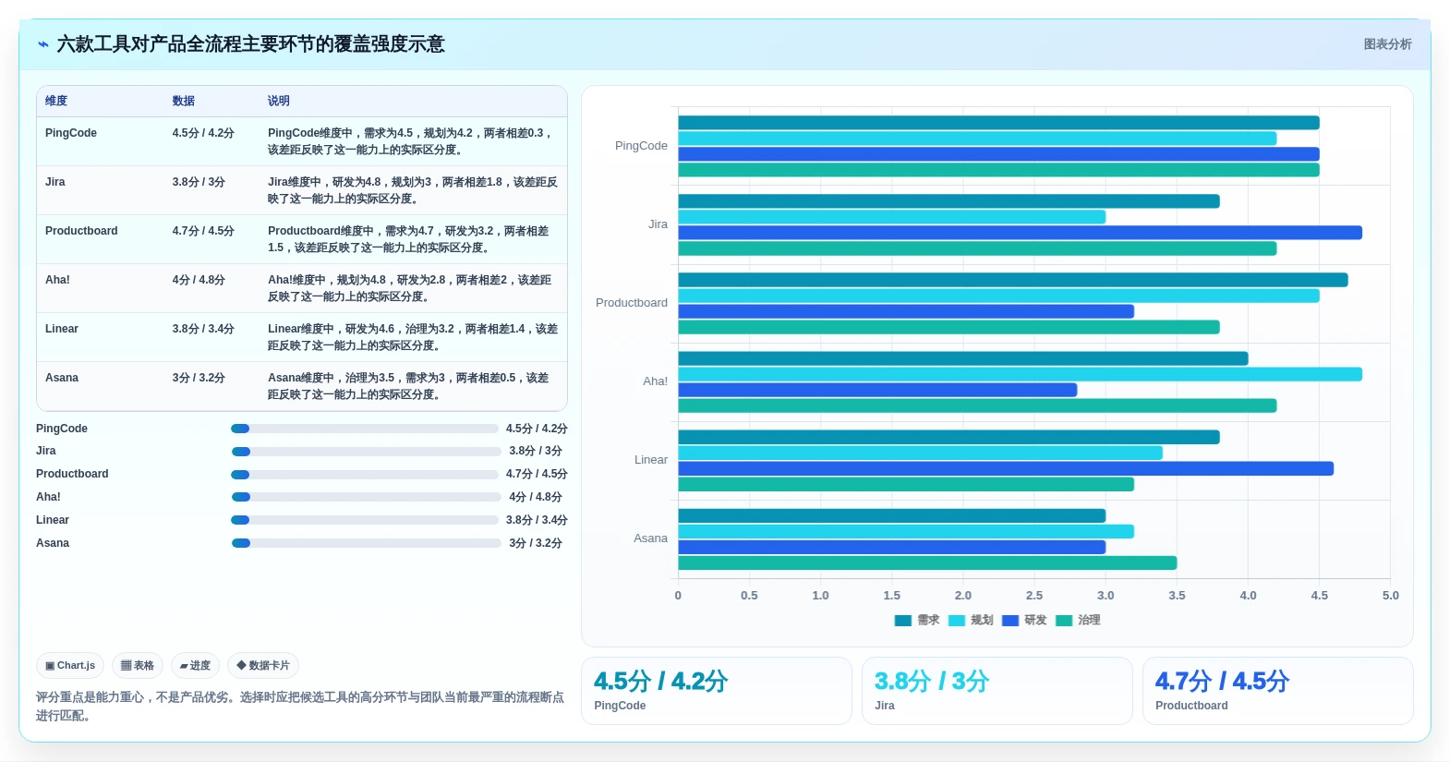
Task: Click the 数据 column header
Action: (x=184, y=101)
